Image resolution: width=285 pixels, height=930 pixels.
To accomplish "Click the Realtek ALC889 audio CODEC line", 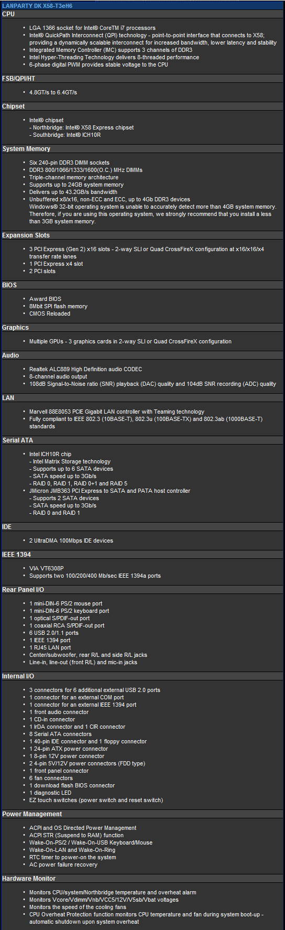I will coord(85,369).
